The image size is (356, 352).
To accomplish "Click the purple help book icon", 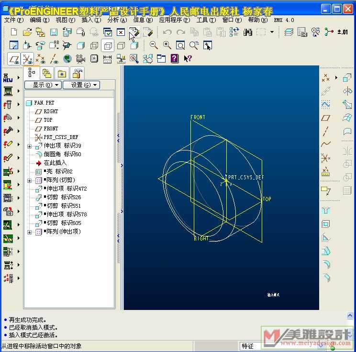I will (174, 59).
